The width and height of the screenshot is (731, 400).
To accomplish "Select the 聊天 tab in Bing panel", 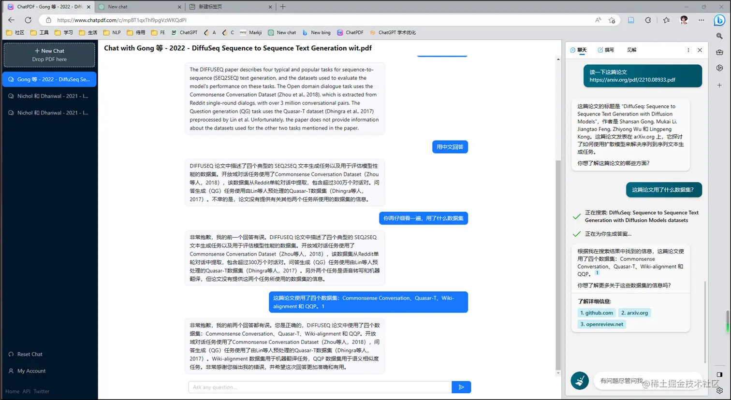I will 578,50.
